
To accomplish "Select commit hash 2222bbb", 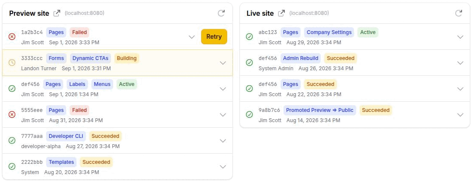I will point(32,162).
